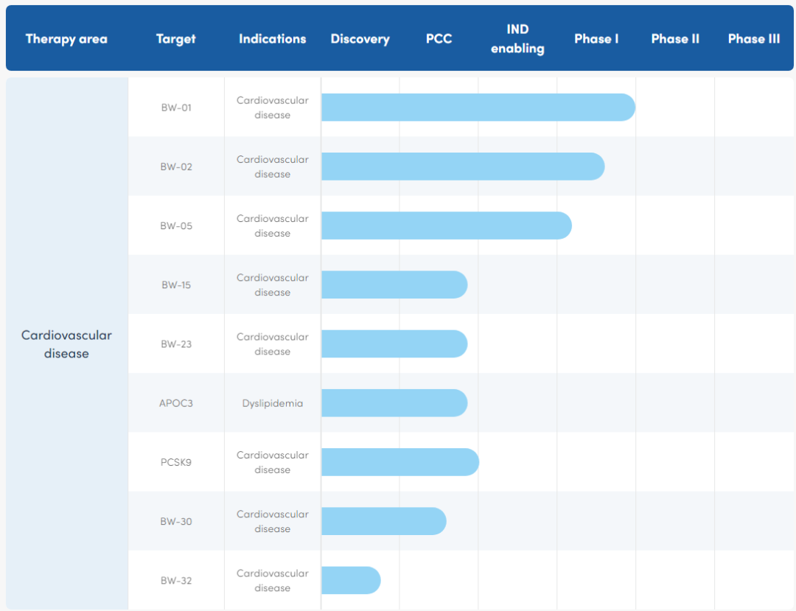
Task: Select the Dyslipidemia indication text
Action: click(272, 403)
